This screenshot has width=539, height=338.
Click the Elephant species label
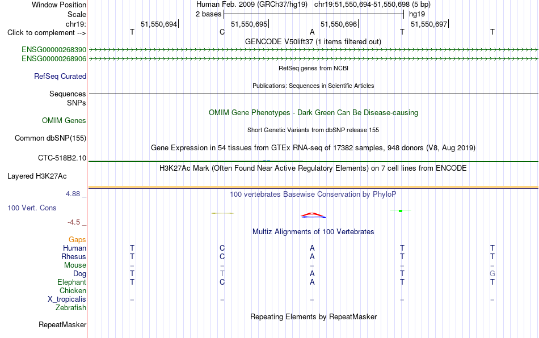coord(72,282)
